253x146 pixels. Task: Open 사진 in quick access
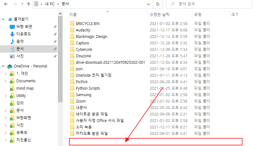pyautogui.click(x=20, y=56)
